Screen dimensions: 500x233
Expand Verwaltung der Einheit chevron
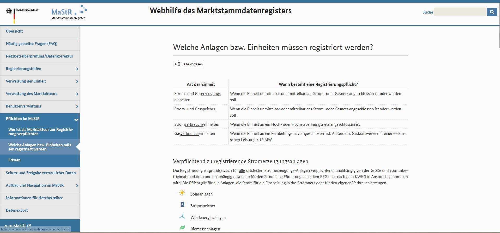pyautogui.click(x=77, y=81)
